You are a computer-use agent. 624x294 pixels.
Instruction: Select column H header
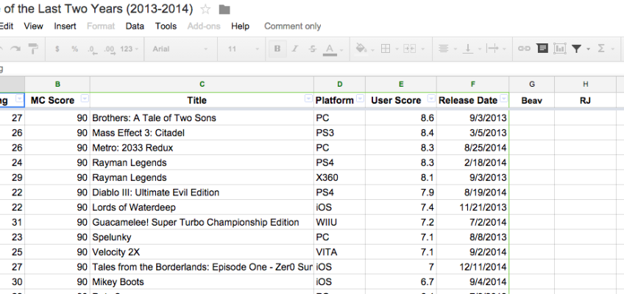(x=586, y=84)
